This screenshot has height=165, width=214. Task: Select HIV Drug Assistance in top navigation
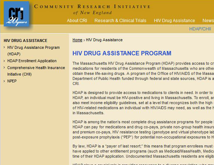click(x=174, y=21)
